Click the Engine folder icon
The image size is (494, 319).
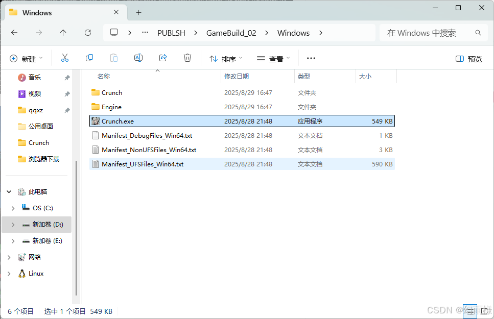click(x=96, y=107)
